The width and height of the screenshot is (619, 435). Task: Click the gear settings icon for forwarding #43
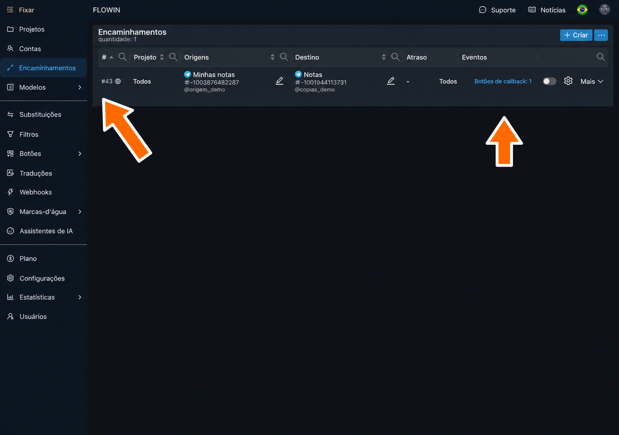click(568, 81)
